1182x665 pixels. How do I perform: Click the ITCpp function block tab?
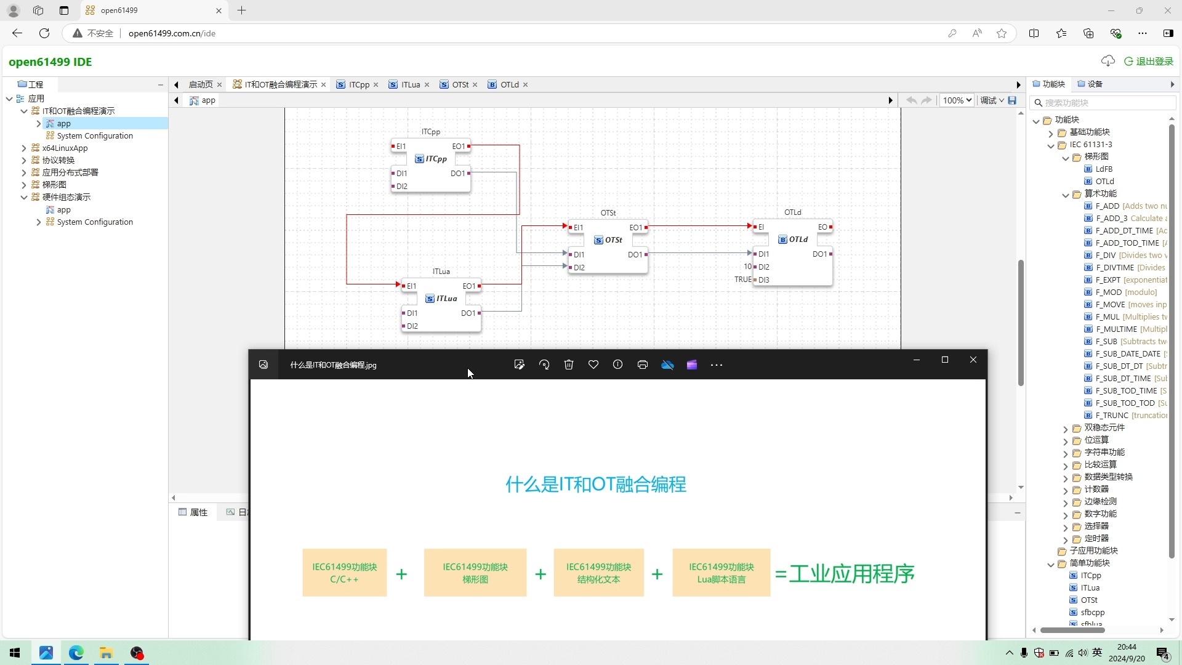point(358,84)
